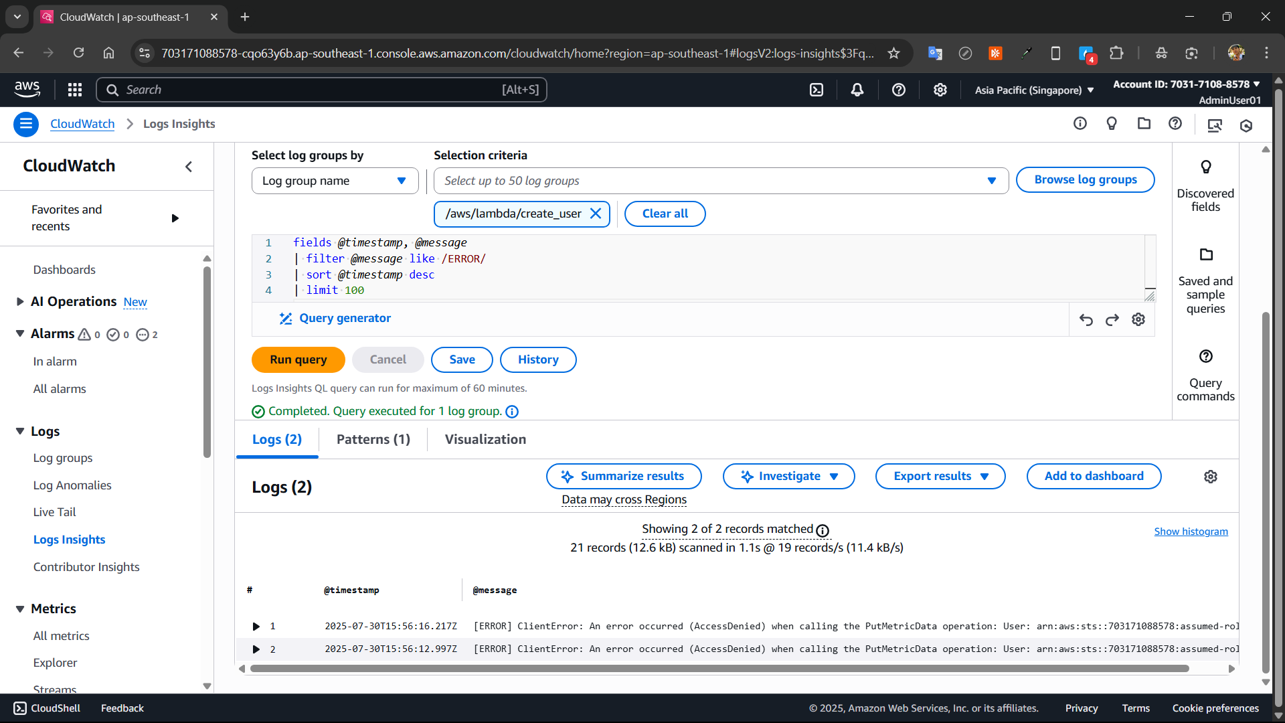Switch to the Patterns (1) tab

pyautogui.click(x=373, y=440)
